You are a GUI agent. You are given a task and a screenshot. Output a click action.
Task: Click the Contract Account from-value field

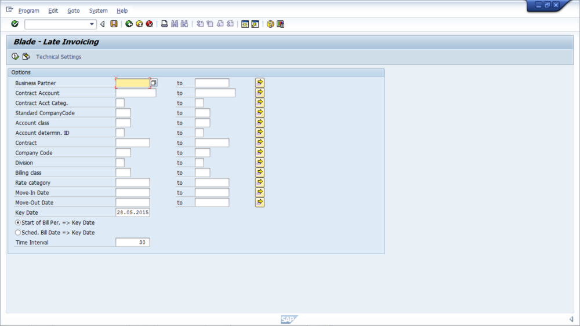pyautogui.click(x=136, y=93)
